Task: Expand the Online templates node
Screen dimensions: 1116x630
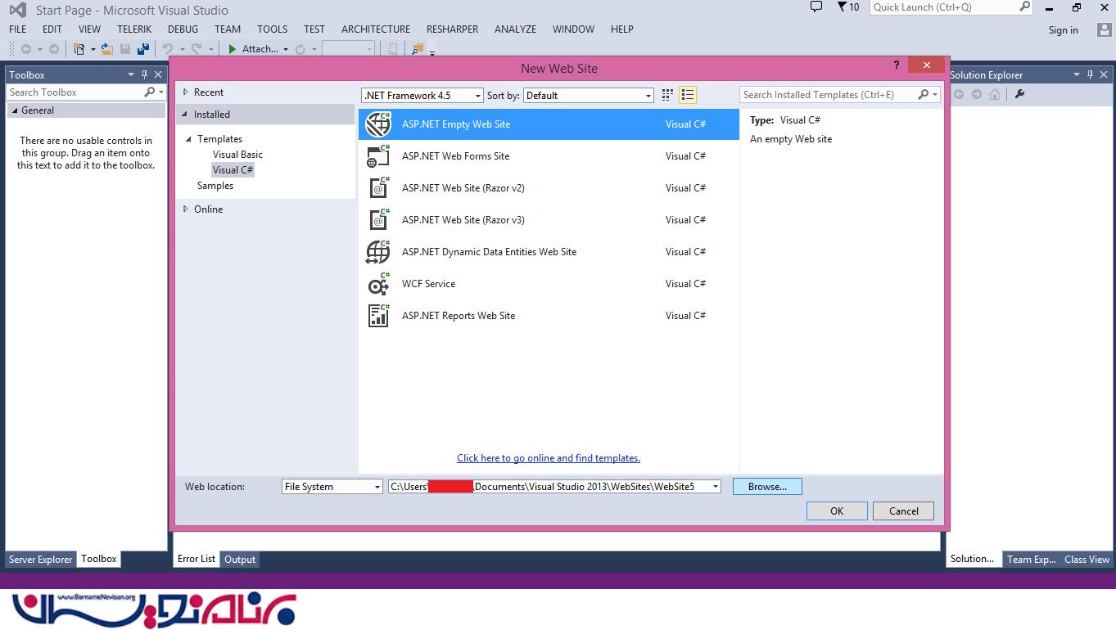Action: pos(186,209)
